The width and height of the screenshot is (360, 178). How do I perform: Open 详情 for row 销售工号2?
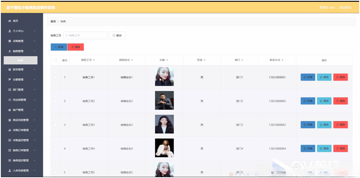[308, 101]
